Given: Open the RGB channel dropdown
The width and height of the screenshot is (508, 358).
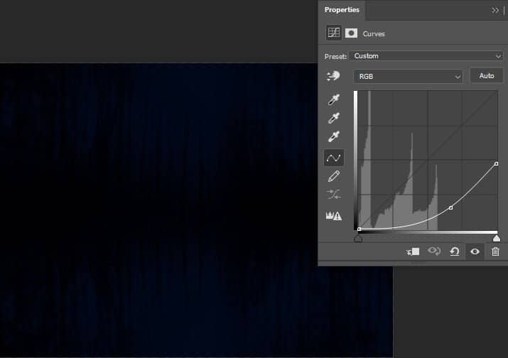Looking at the screenshot, I should point(409,76).
